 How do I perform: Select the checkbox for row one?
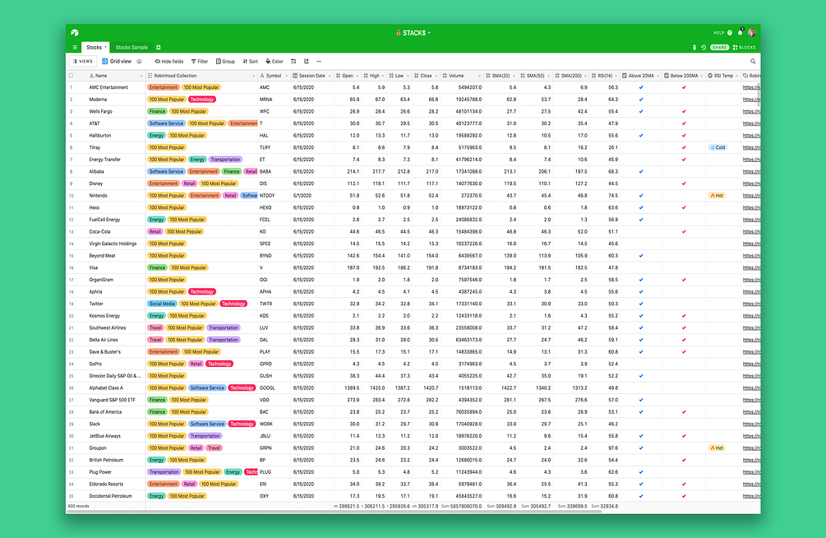click(x=72, y=87)
